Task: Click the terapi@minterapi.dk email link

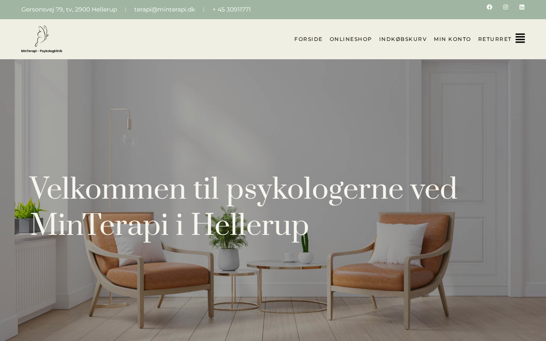Action: coord(165,9)
